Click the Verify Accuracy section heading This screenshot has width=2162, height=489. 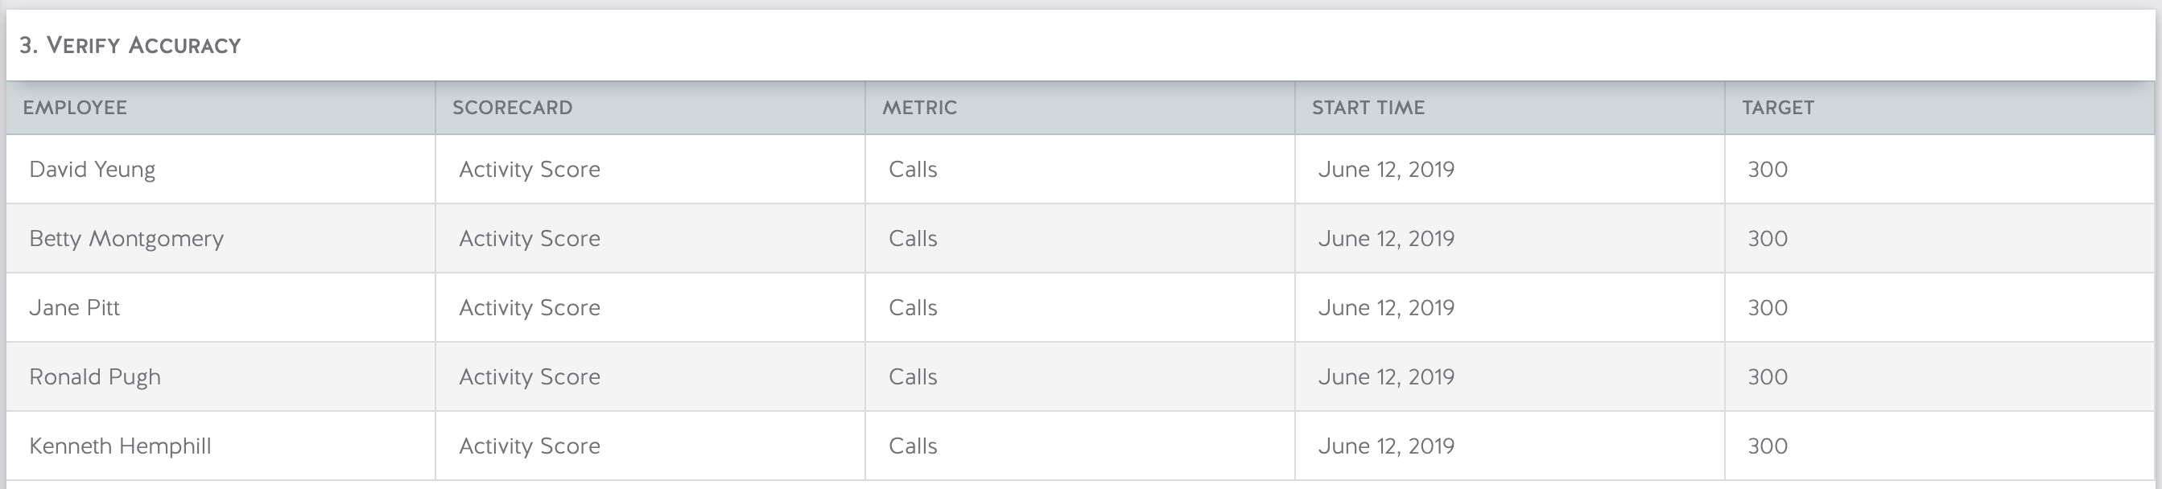(x=130, y=45)
